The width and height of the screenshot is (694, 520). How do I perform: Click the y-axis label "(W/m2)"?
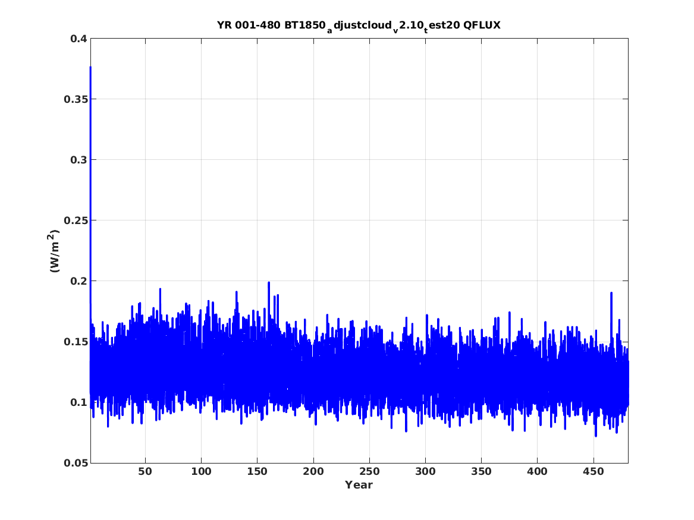54,251
